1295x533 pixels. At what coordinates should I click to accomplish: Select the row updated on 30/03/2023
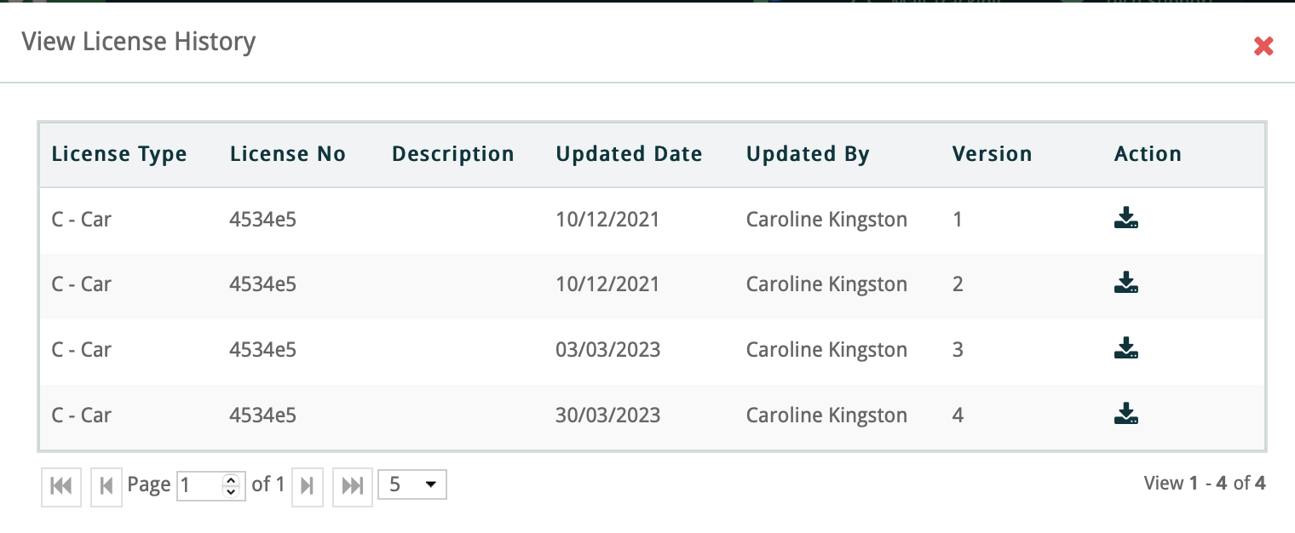point(607,416)
